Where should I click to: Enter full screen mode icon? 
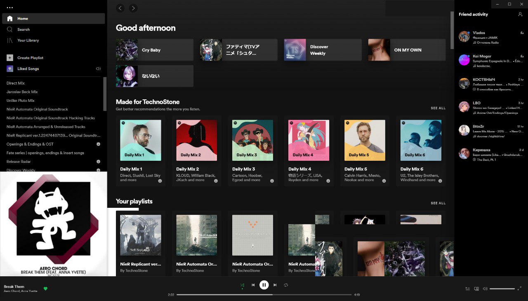[519, 289]
